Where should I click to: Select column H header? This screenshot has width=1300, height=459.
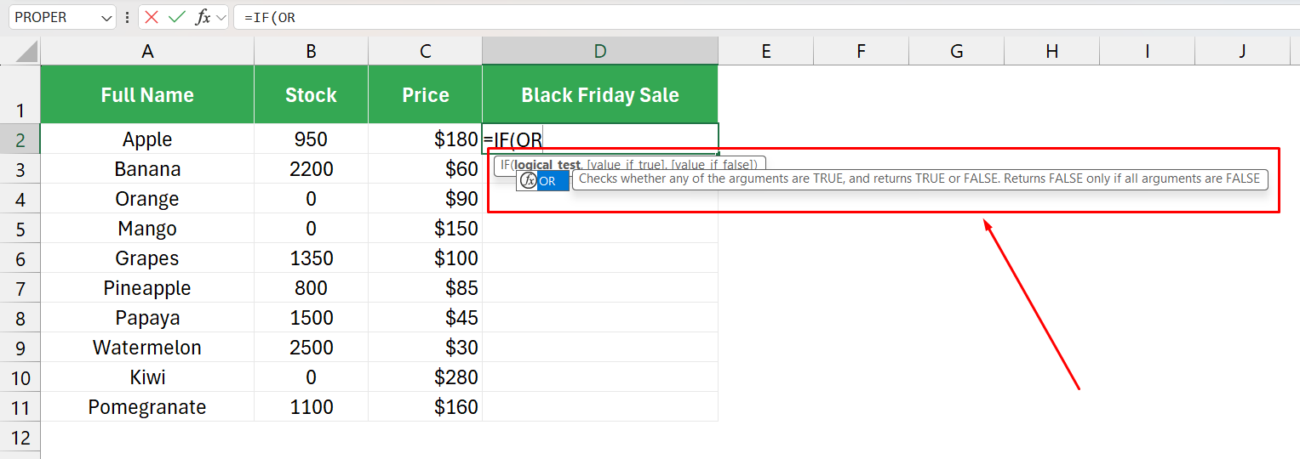1052,52
